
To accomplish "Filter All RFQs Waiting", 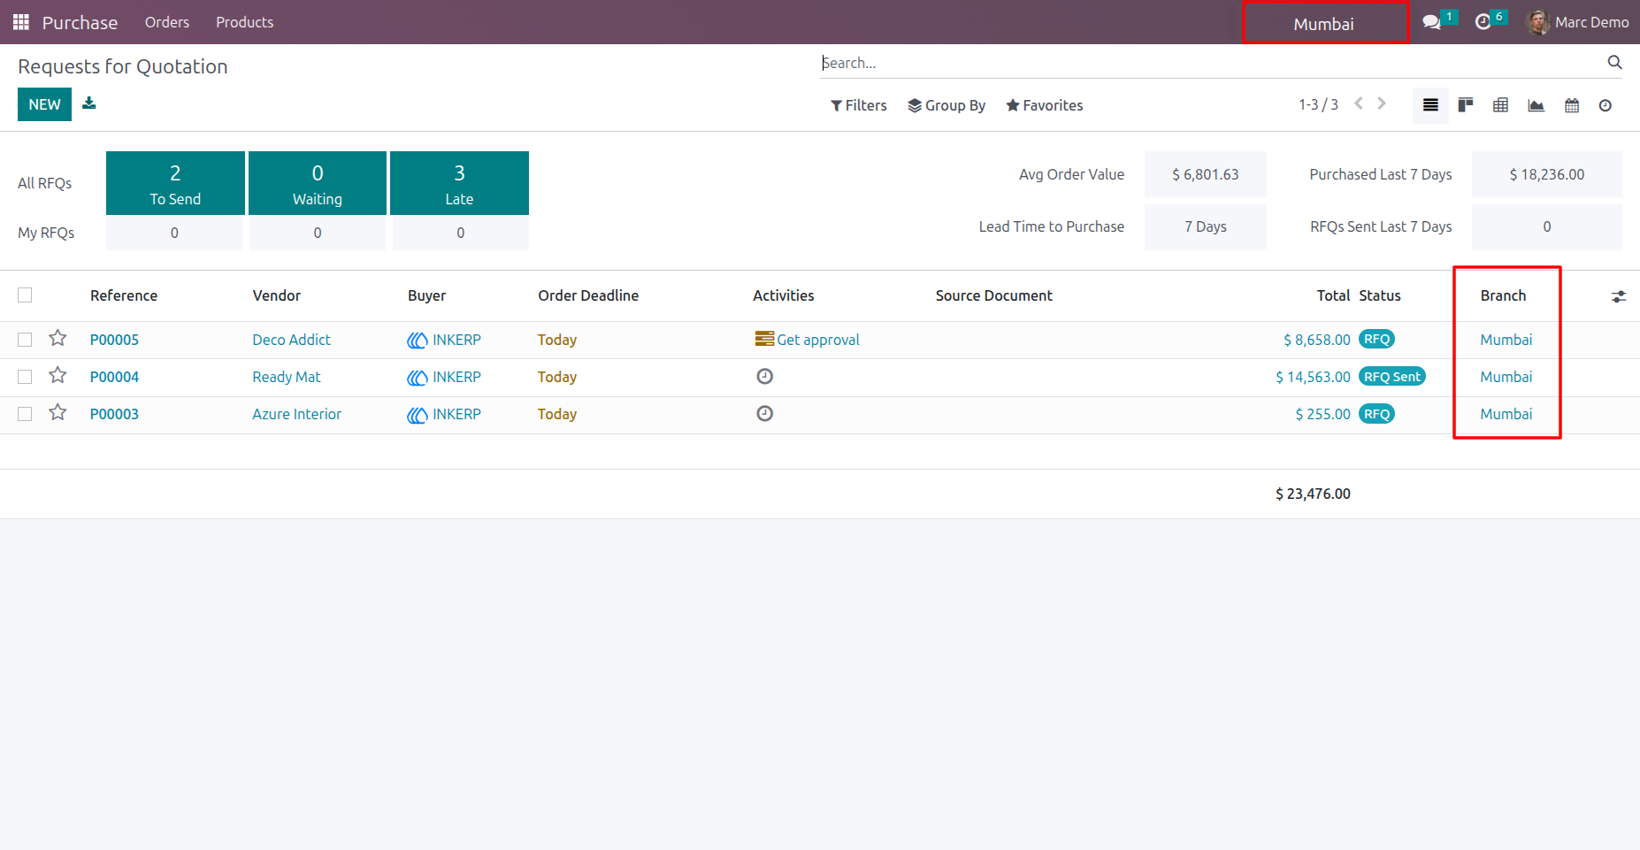I will 318,183.
